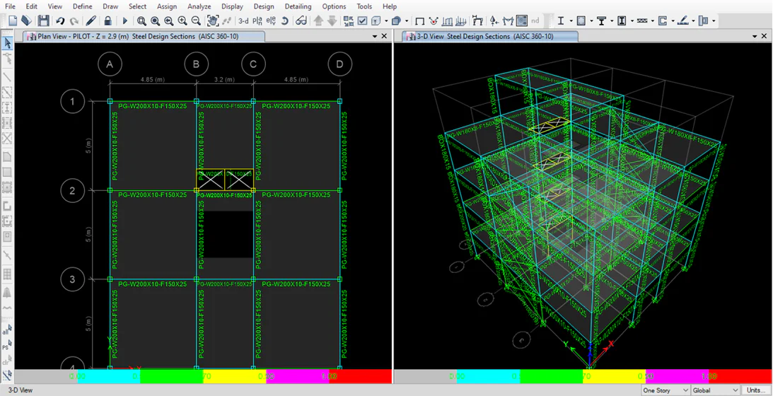Expand the Plan View window dropdown arrow

[x=373, y=36]
